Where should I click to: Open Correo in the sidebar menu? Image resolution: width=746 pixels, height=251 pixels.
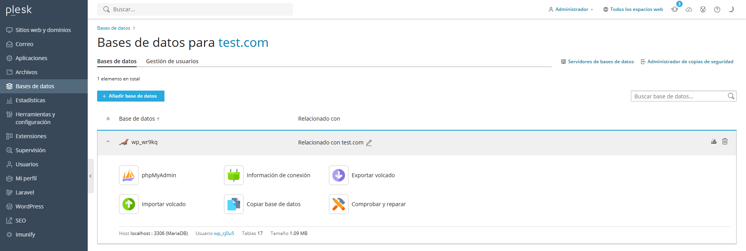24,44
